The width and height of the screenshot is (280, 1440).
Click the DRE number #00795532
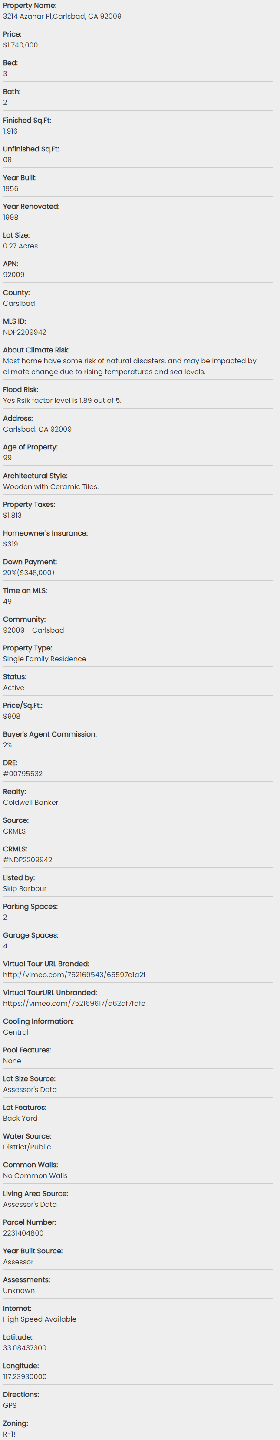coord(23,774)
